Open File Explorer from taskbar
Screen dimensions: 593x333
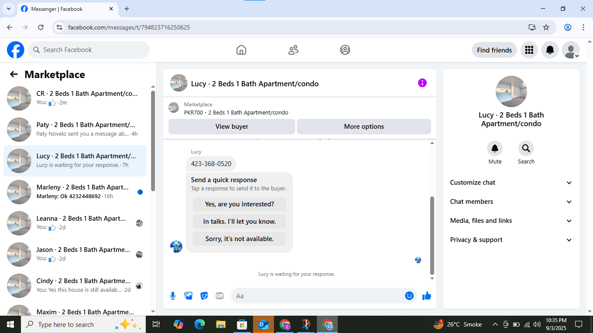click(x=221, y=324)
